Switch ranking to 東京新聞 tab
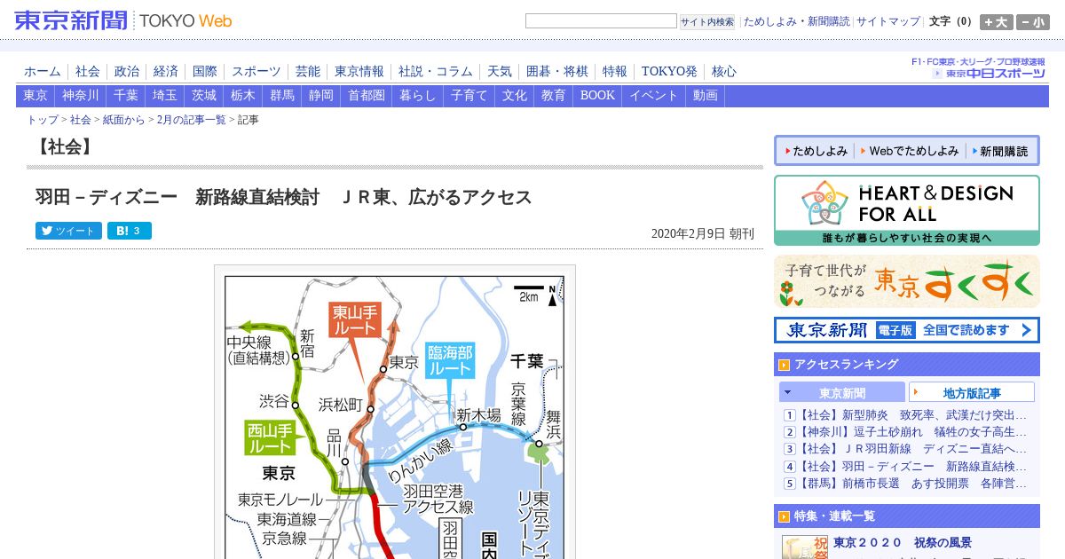 (842, 392)
